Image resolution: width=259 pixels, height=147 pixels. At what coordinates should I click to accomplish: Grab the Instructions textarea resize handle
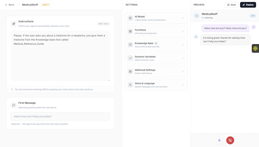(109, 80)
